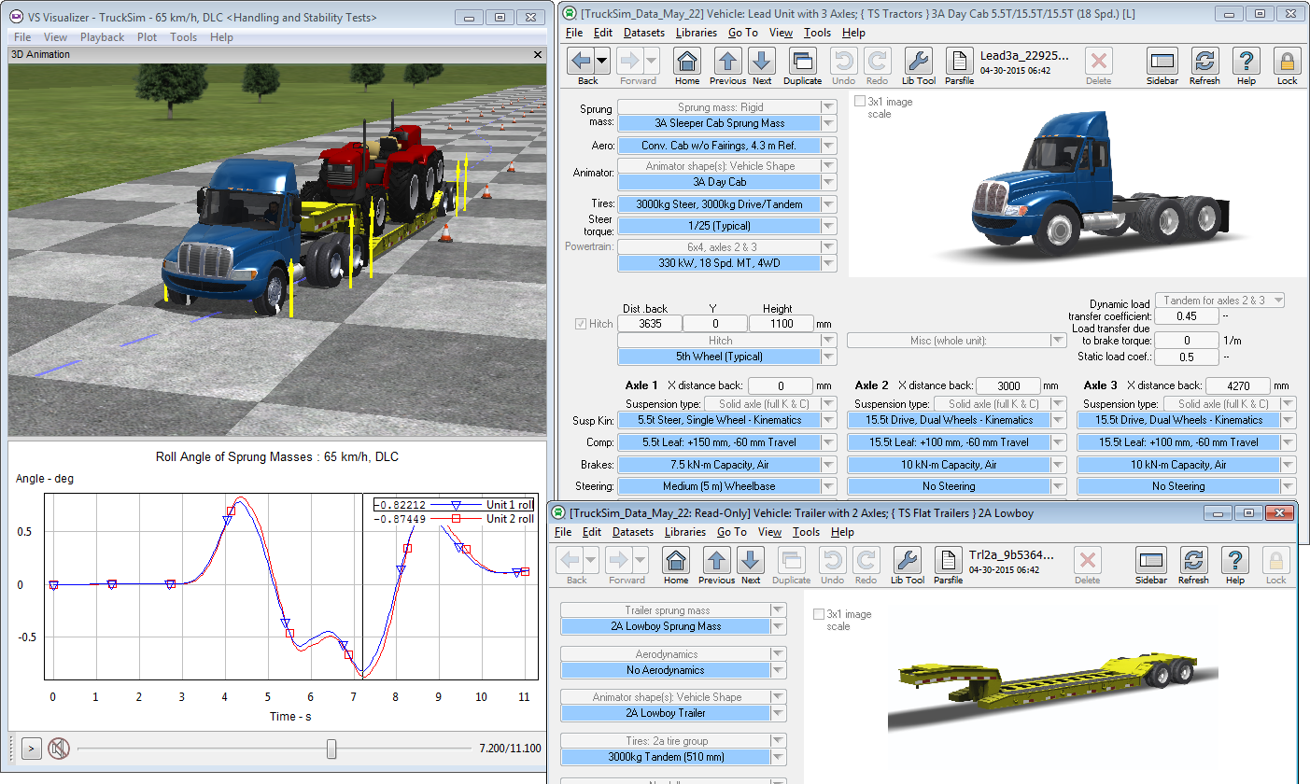1310x784 pixels.
Task: Click the Refresh icon in the Trailer window
Action: [x=1193, y=562]
